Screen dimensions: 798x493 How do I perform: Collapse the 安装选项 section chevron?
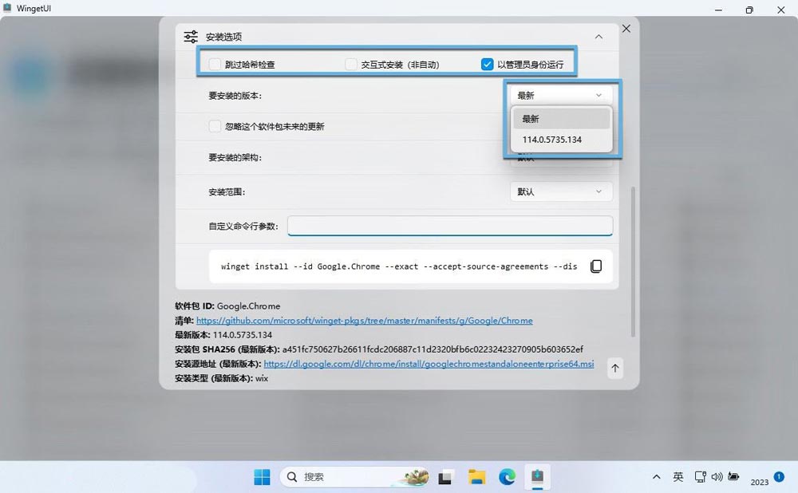tap(598, 37)
